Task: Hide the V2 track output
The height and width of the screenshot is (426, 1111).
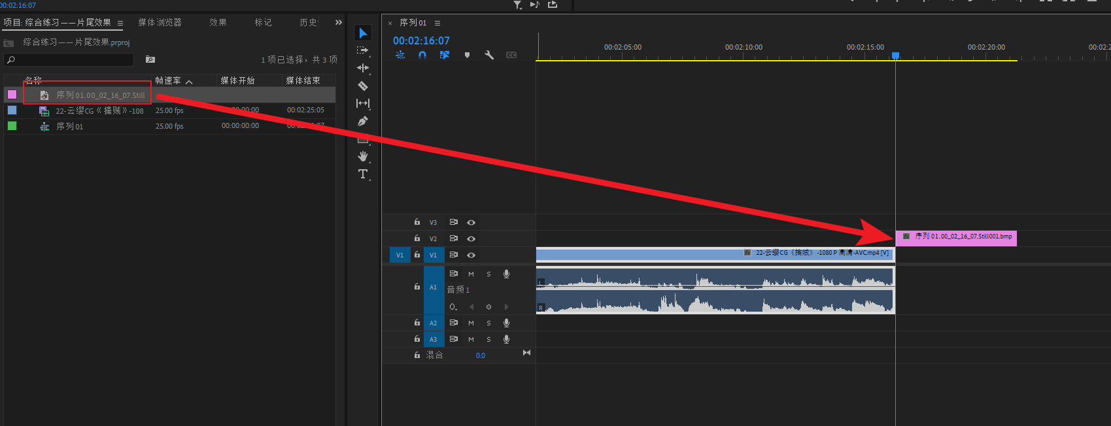Action: (471, 239)
